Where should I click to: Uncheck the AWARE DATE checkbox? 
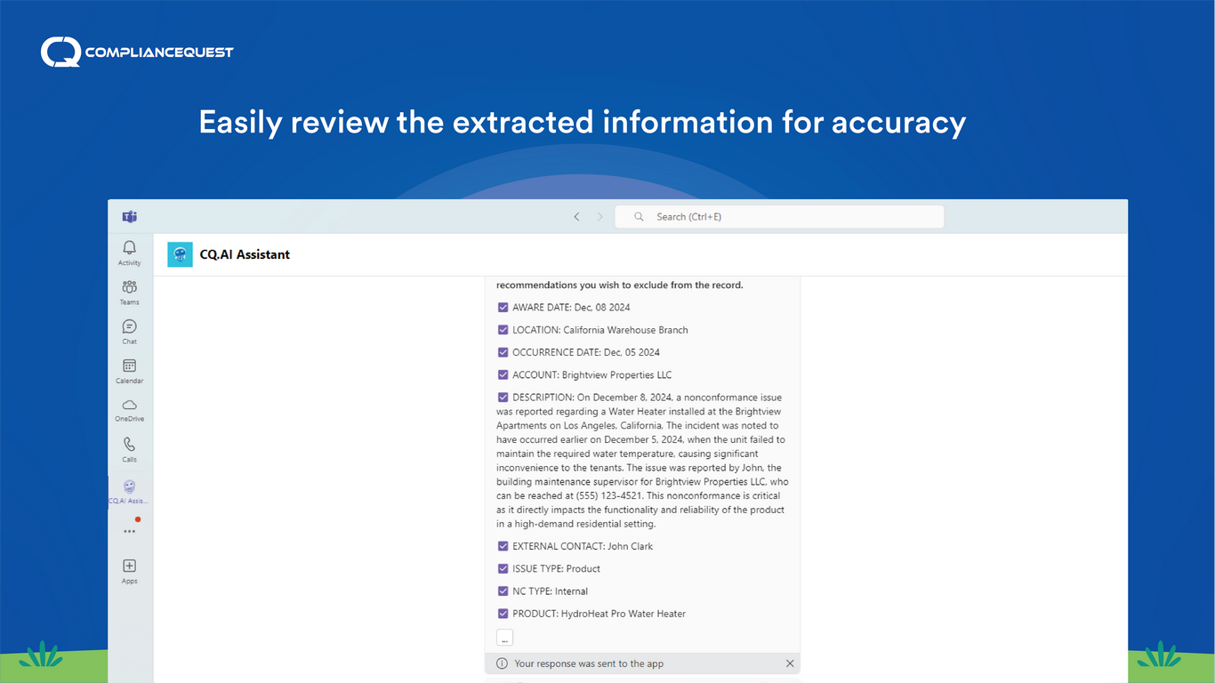click(503, 308)
